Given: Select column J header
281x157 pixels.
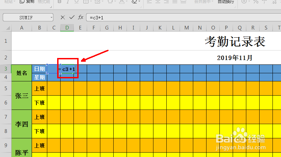Looking at the screenshot, I should pyautogui.click(x=147, y=28).
